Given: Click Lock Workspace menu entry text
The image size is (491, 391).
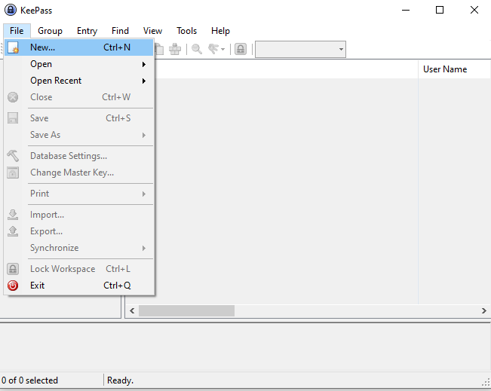Looking at the screenshot, I should point(63,269).
